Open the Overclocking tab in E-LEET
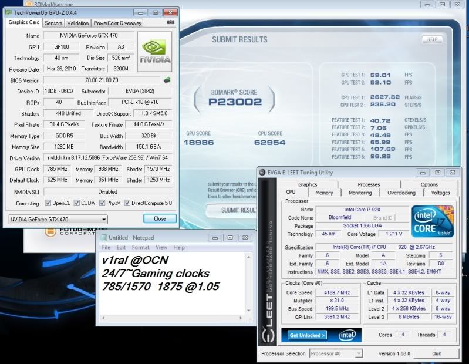Screen dimensions: 469x364 pyautogui.click(x=401, y=193)
